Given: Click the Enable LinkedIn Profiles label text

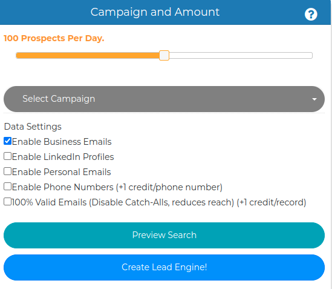Looking at the screenshot, I should point(63,157).
